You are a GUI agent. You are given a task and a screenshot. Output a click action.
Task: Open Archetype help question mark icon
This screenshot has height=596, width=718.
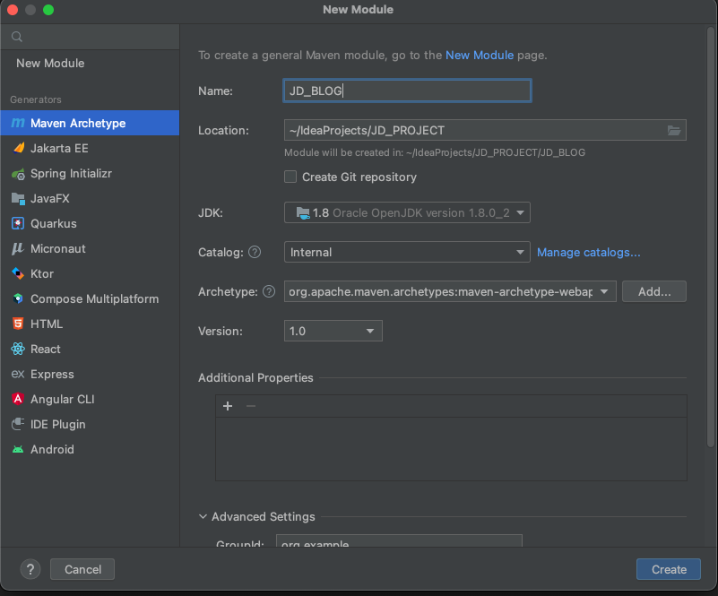(x=269, y=291)
